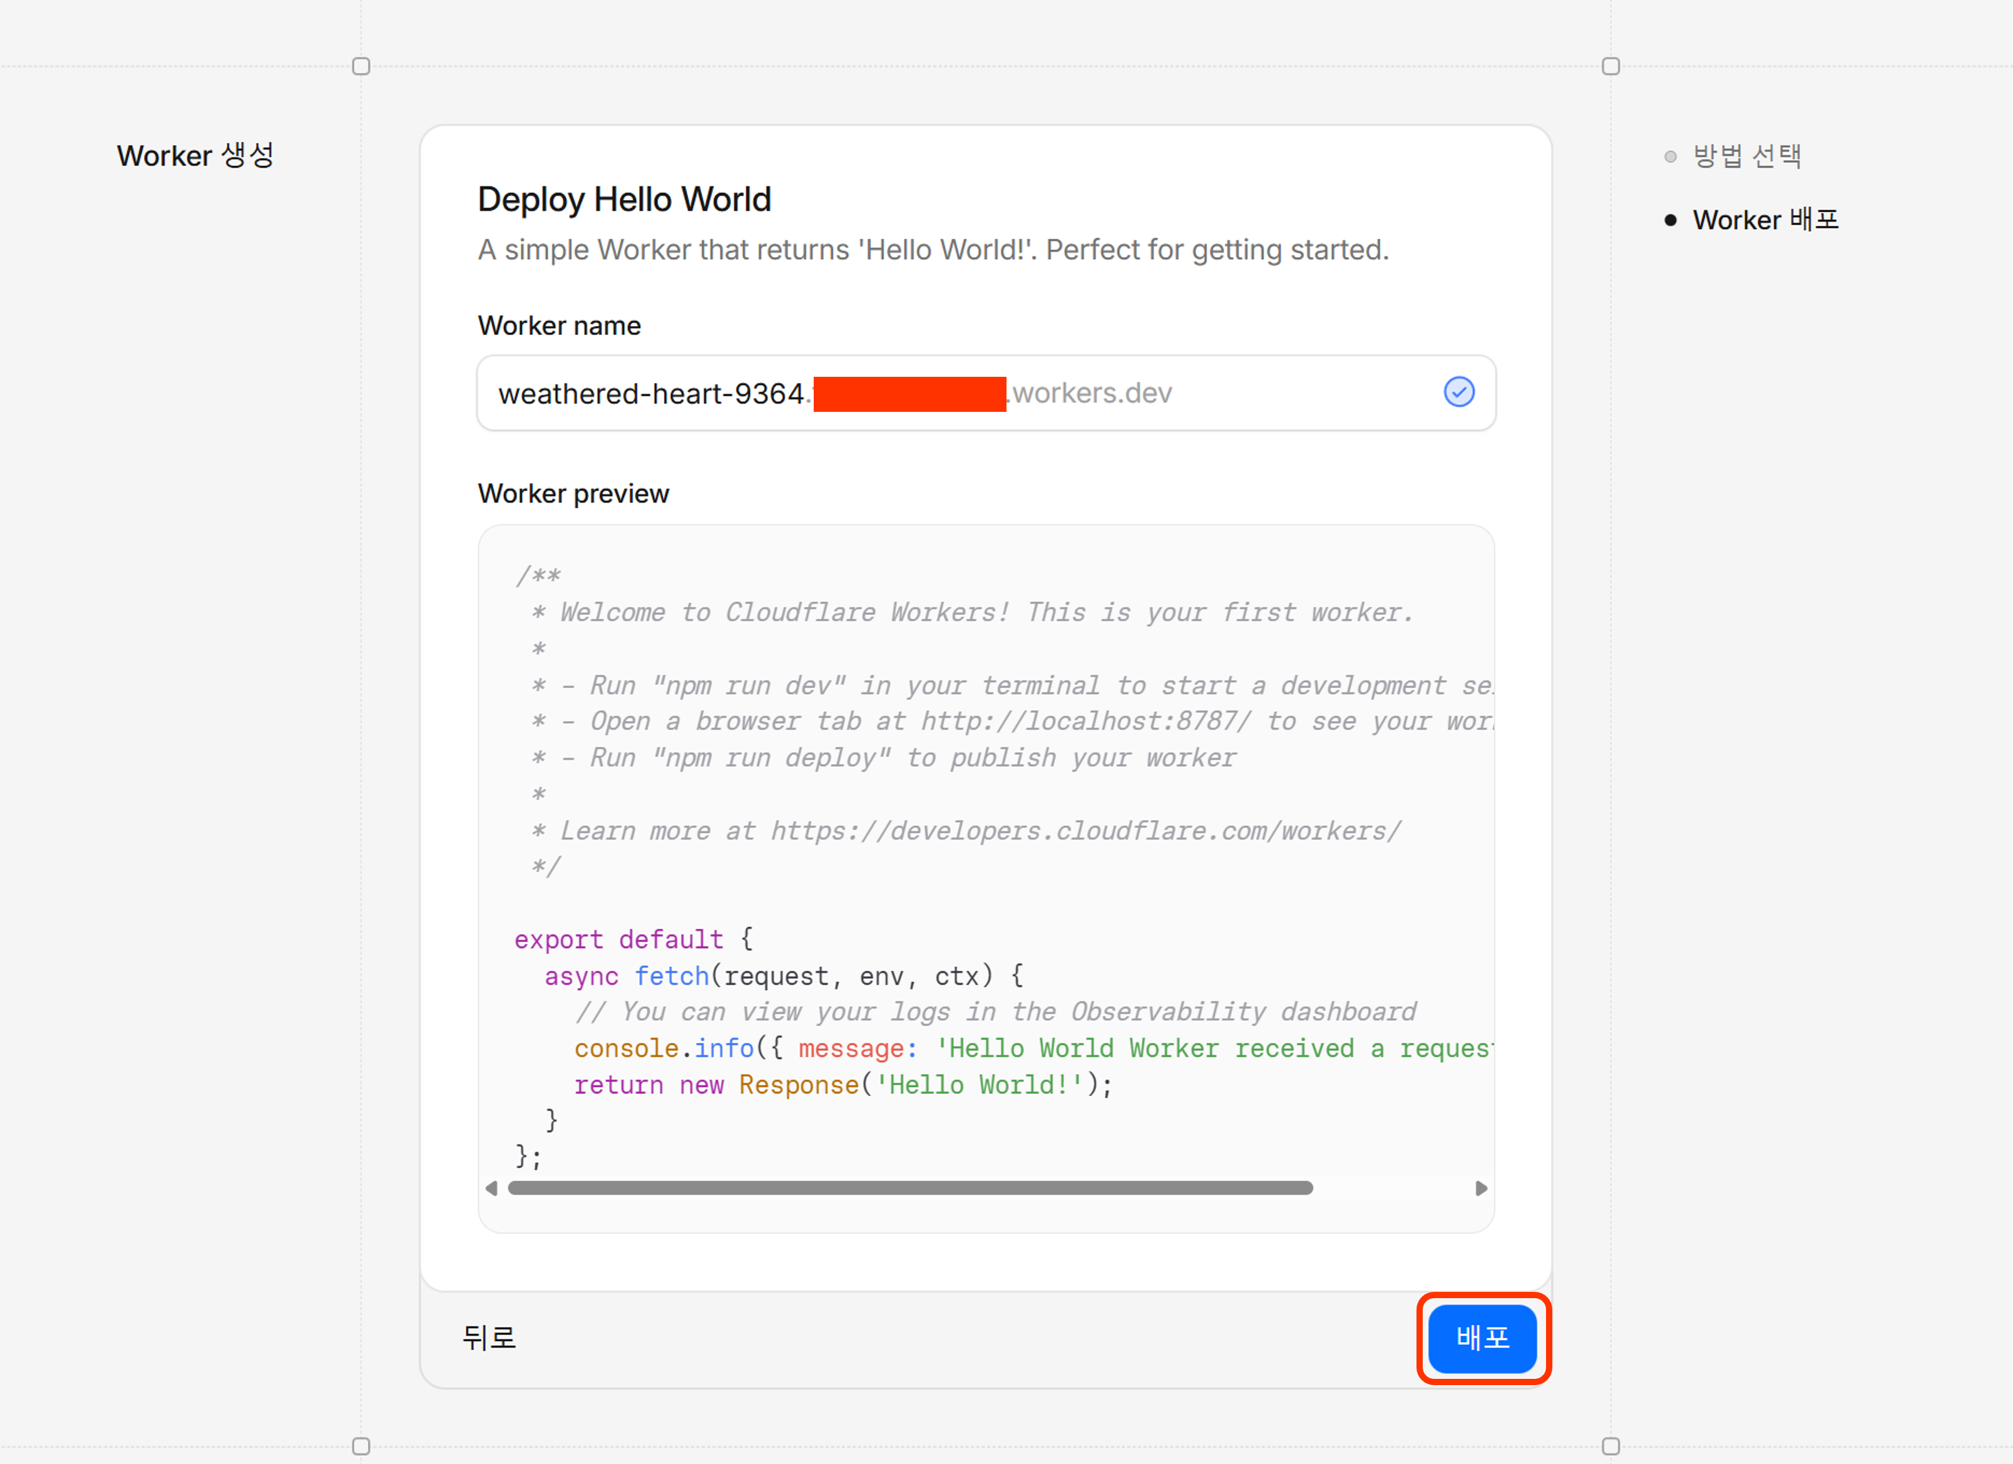Click the bottom-left corner square handle
2013x1464 pixels.
click(361, 1446)
